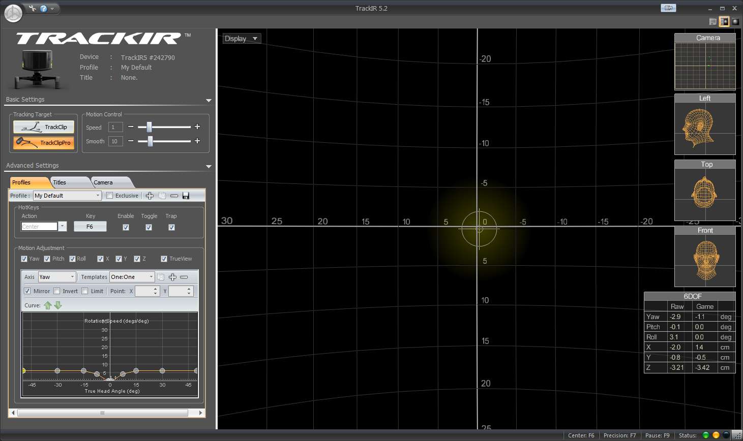Image resolution: width=743 pixels, height=441 pixels.
Task: Click the dark status indicator light
Action: (726, 435)
